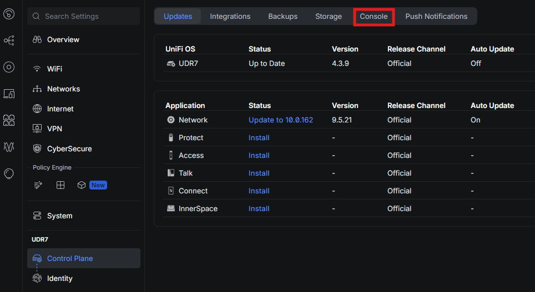535x292 pixels.
Task: Open the Client Devices icon in left rail
Action: click(x=9, y=94)
